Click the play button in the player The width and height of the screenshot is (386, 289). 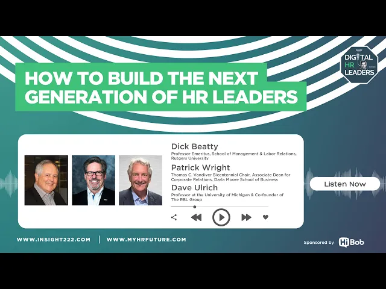221,217
